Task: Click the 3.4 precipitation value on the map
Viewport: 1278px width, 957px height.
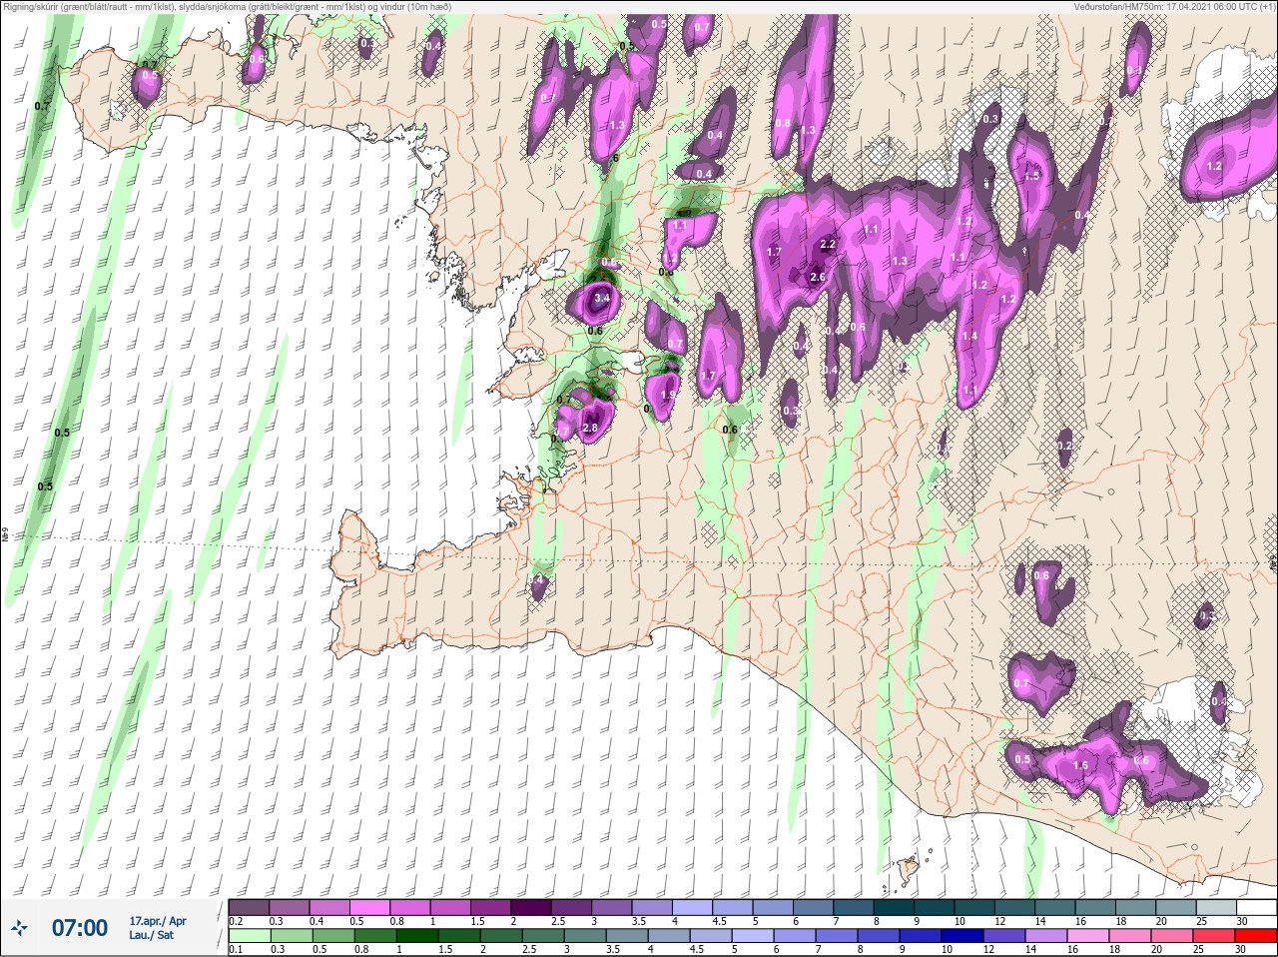Action: click(x=601, y=298)
